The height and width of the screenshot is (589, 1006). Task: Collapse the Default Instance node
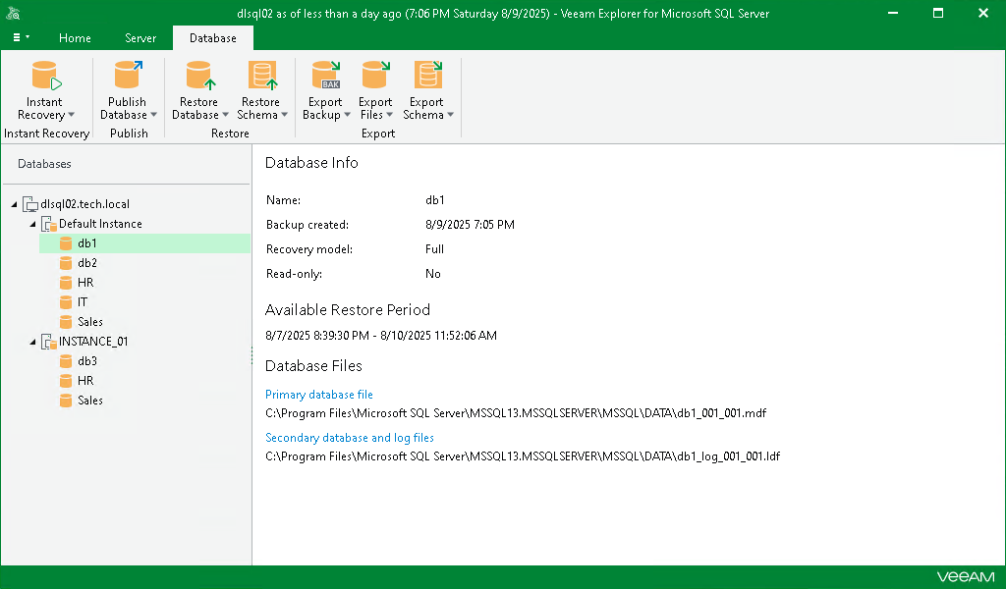point(32,225)
